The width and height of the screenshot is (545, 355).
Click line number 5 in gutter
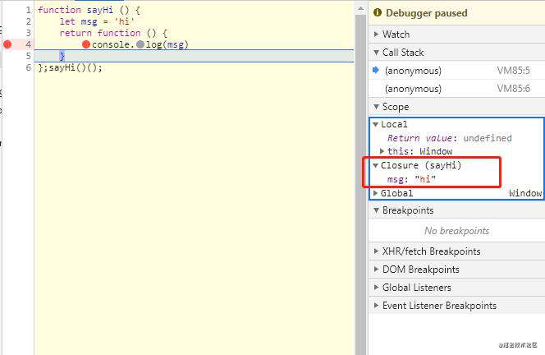pyautogui.click(x=29, y=56)
